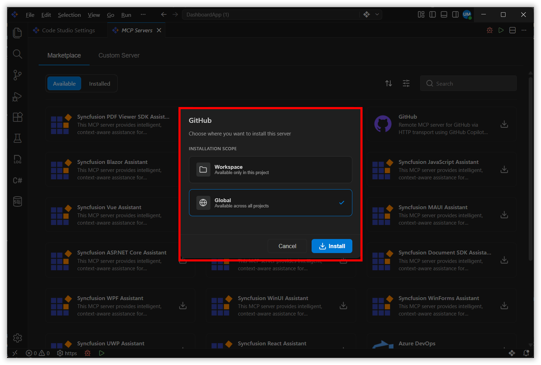Open the MCP server filter options icon
The height and width of the screenshot is (365, 541).
[406, 83]
